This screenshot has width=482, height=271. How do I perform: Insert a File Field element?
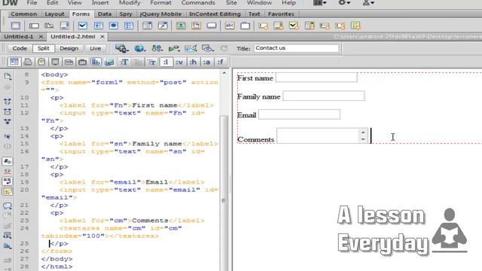pos(196,26)
